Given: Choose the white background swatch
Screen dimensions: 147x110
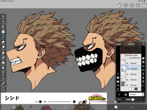Looking at the screenshot, I should coord(130,89).
